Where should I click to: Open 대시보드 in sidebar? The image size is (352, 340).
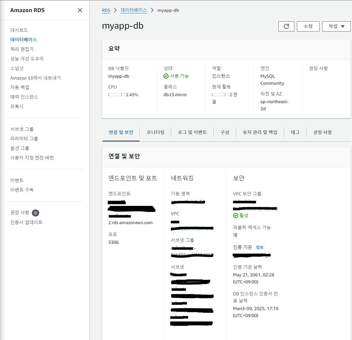19,30
